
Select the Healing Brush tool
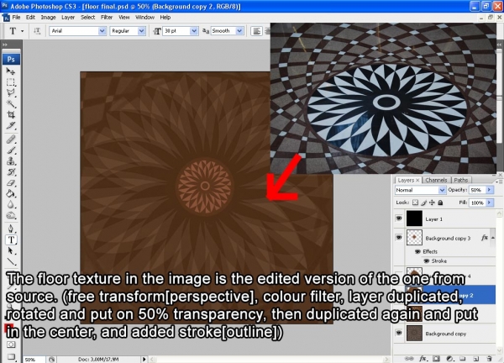(11, 139)
